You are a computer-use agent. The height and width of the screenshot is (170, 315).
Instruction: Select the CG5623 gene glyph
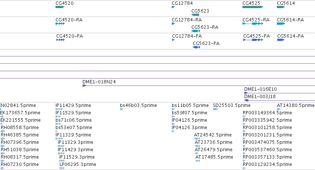click(x=195, y=15)
